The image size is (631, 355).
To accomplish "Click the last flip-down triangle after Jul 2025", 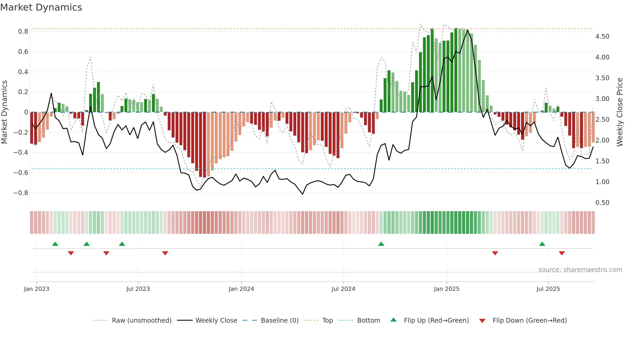I will click(x=562, y=253).
